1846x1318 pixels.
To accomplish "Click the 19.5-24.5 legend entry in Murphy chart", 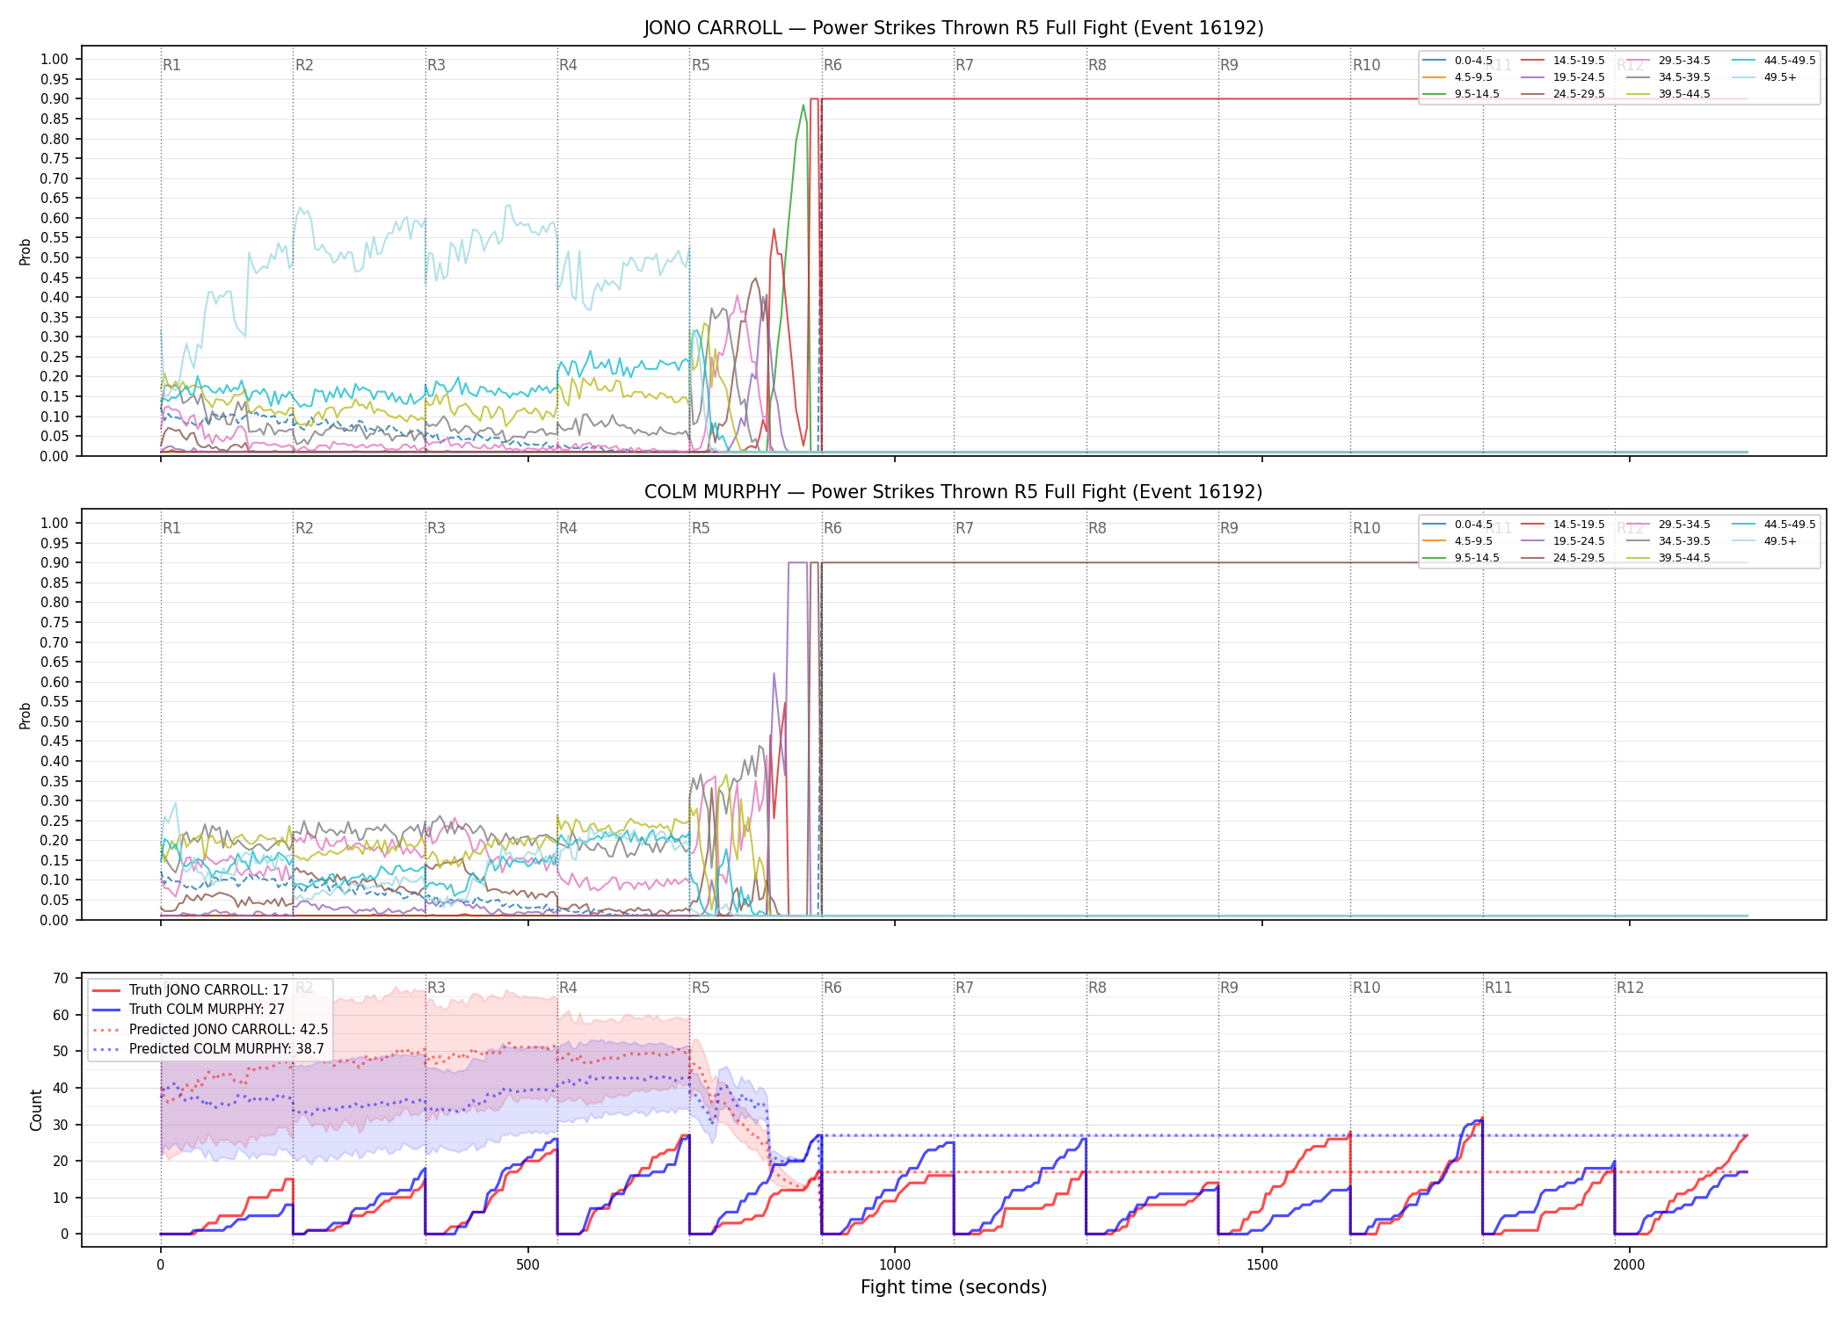I will click(1563, 541).
